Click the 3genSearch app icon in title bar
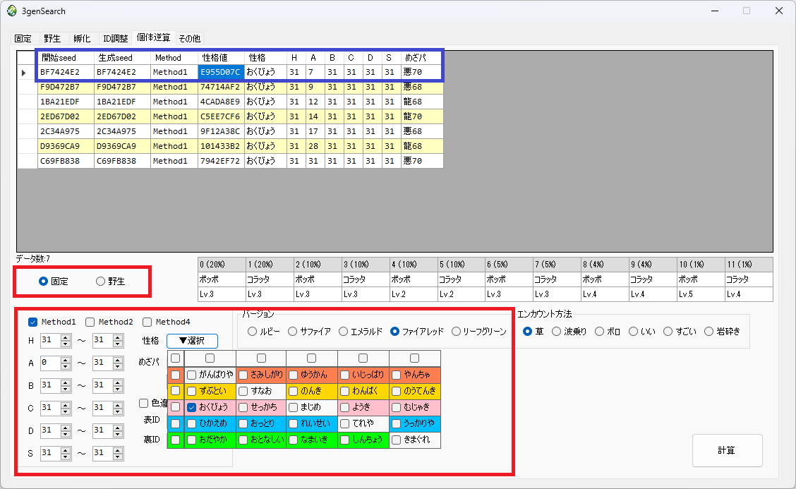Viewport: 796px width, 489px height. (x=12, y=11)
